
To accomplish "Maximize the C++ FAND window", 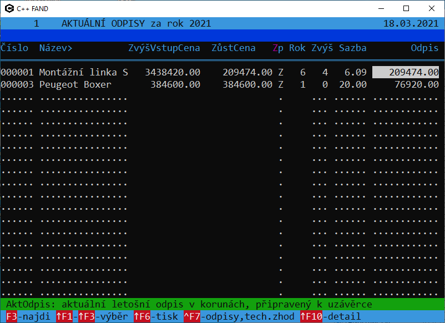I will [x=406, y=8].
